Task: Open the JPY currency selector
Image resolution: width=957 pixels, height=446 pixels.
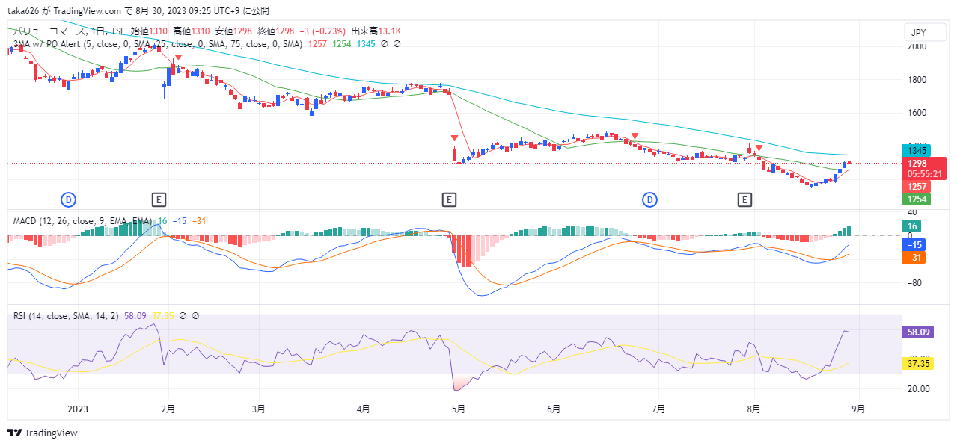Action: (x=920, y=32)
